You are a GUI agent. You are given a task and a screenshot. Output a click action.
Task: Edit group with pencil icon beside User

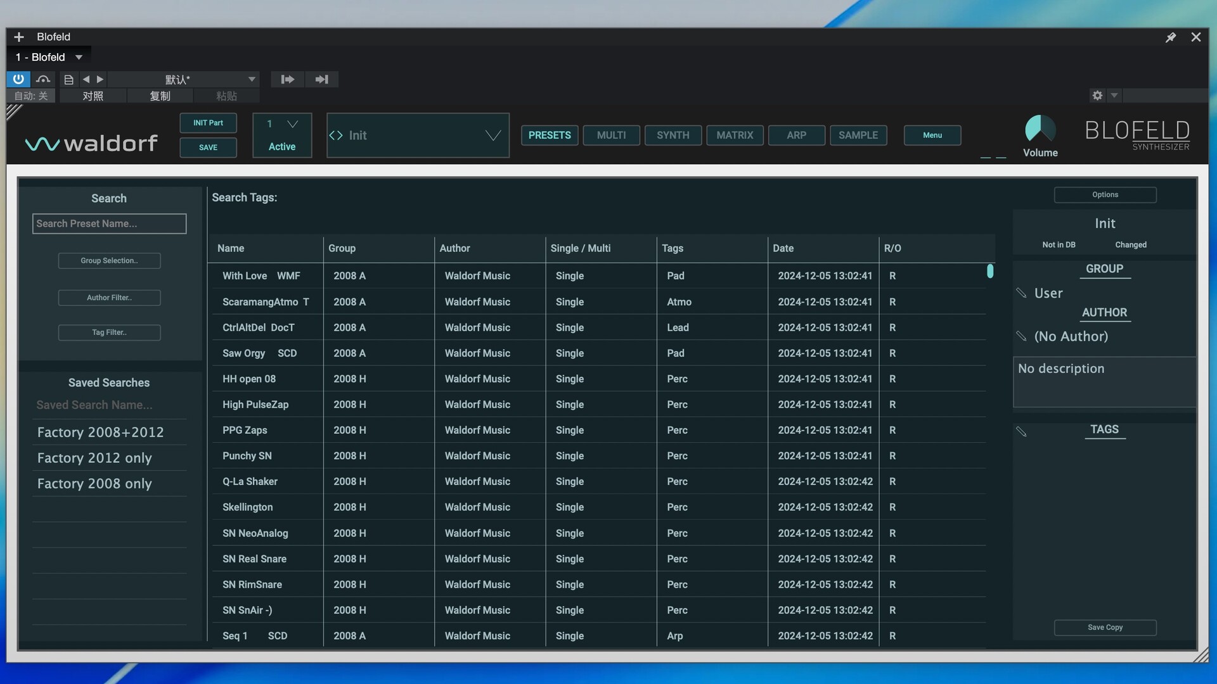(1021, 293)
